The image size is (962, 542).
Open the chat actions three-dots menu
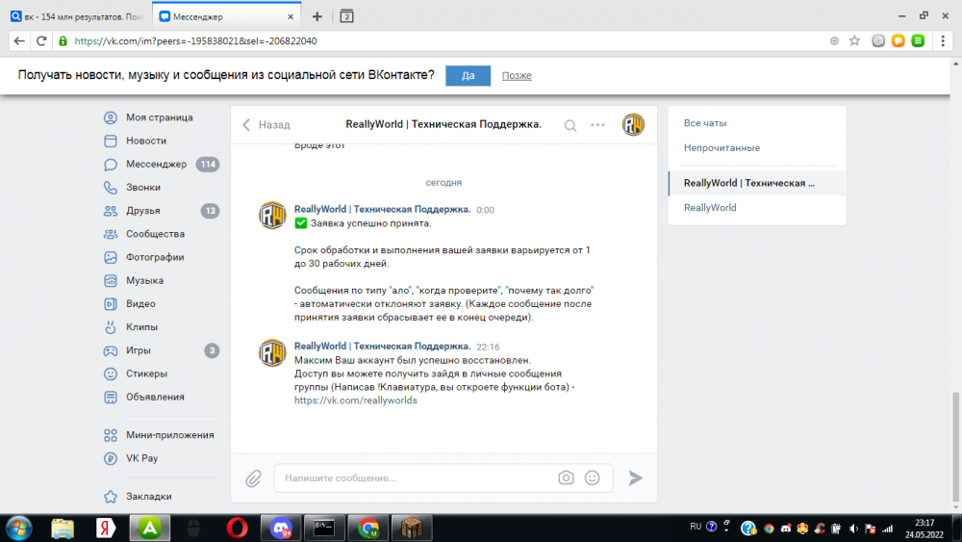pos(597,125)
